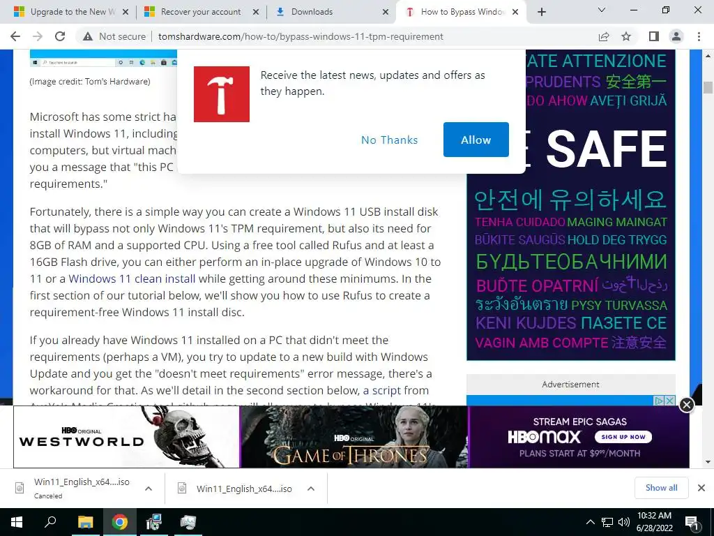Click the AdChoices icon on sidebar ad

658,401
